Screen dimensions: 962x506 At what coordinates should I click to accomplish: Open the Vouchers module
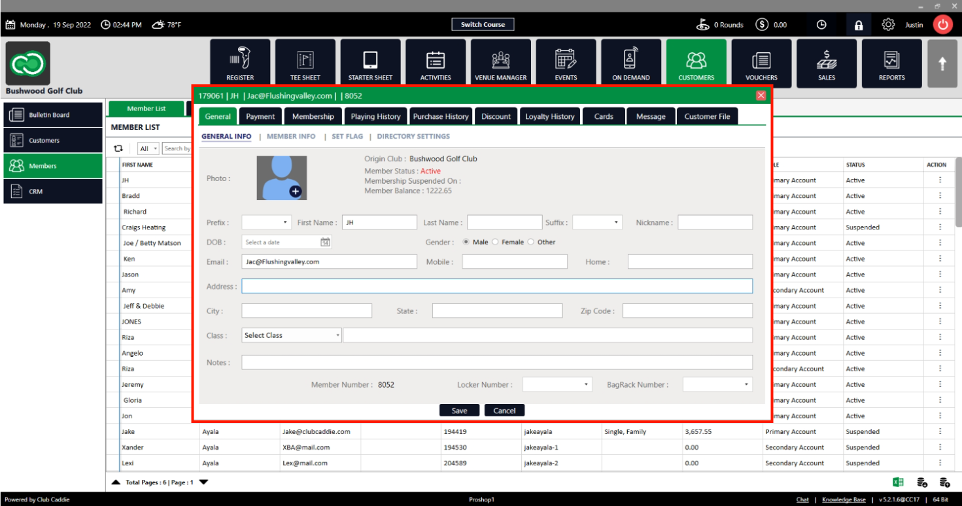click(x=761, y=63)
